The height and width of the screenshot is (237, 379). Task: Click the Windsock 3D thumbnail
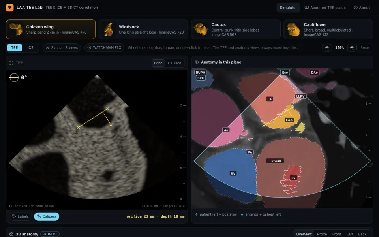point(109,29)
